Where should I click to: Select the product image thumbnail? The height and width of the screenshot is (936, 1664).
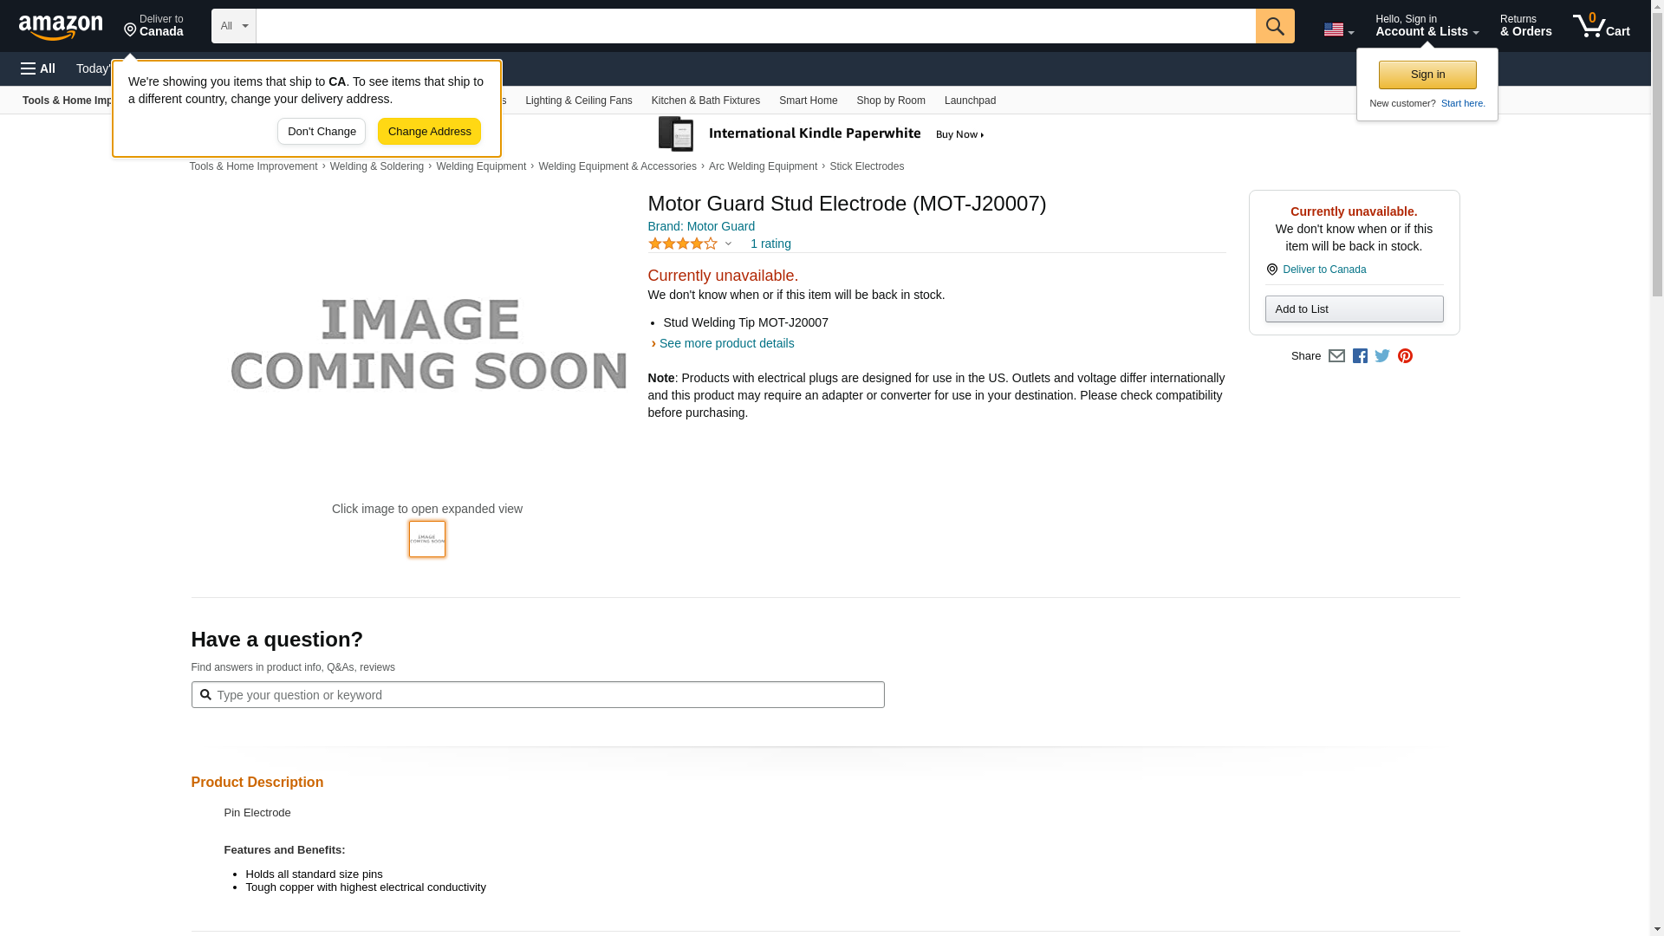427,539
